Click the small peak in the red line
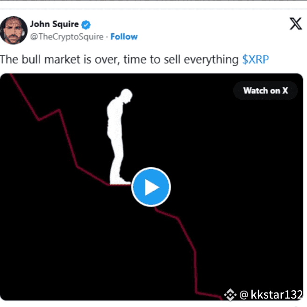 [59, 111]
